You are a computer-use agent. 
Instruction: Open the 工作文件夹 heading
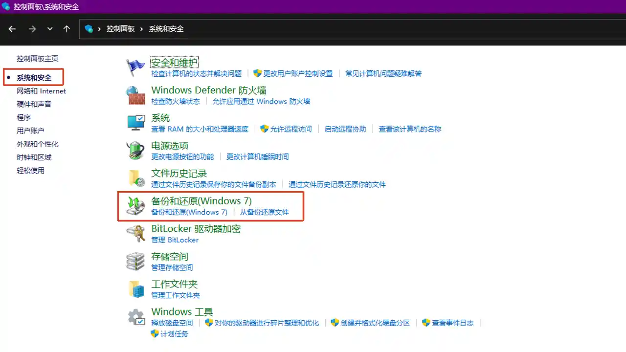175,284
